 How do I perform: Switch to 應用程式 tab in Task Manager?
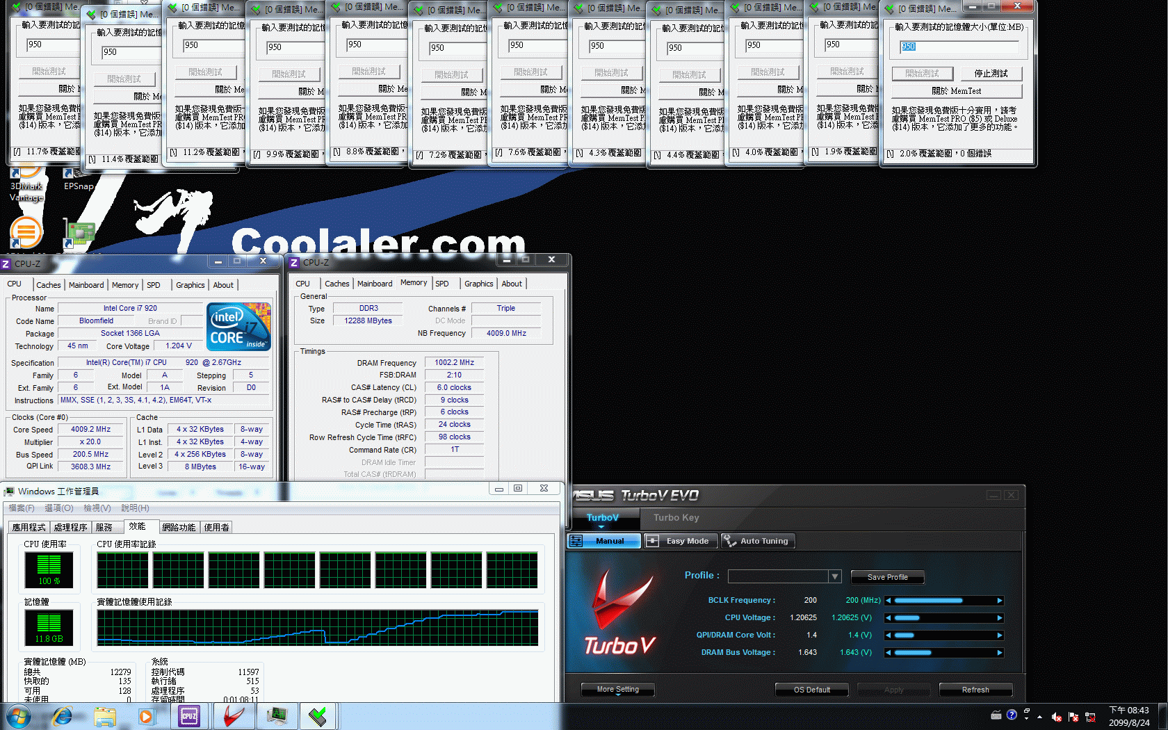click(x=29, y=528)
